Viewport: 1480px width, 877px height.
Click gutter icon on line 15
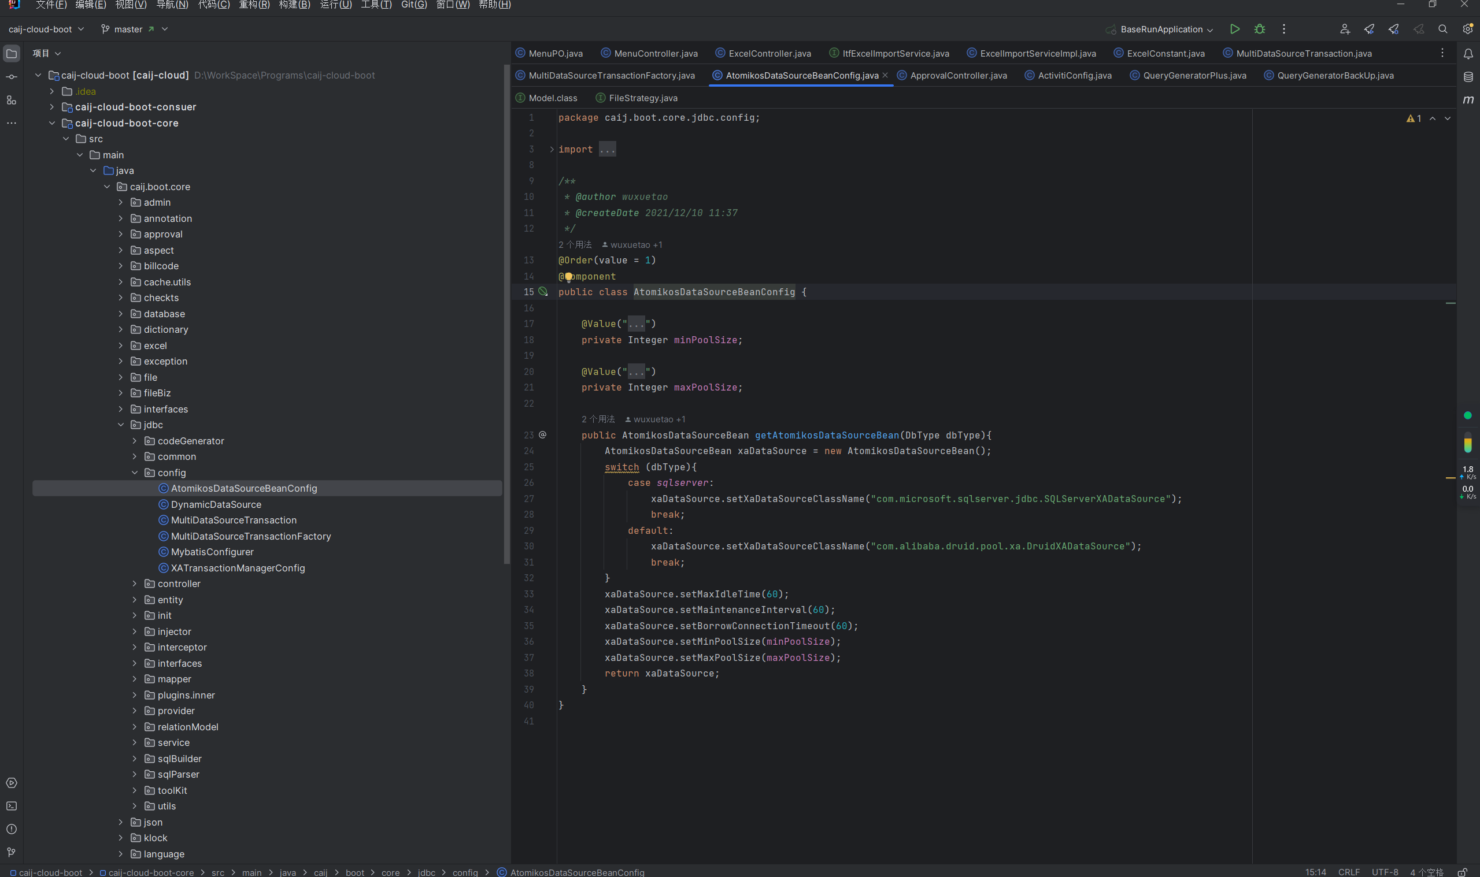coord(543,292)
